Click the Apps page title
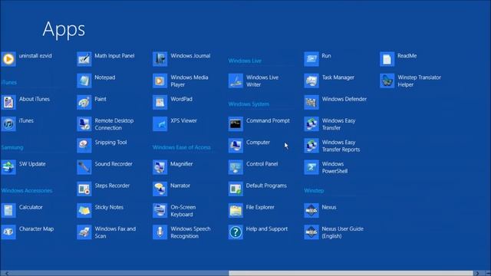The width and height of the screenshot is (491, 276). coord(64,30)
